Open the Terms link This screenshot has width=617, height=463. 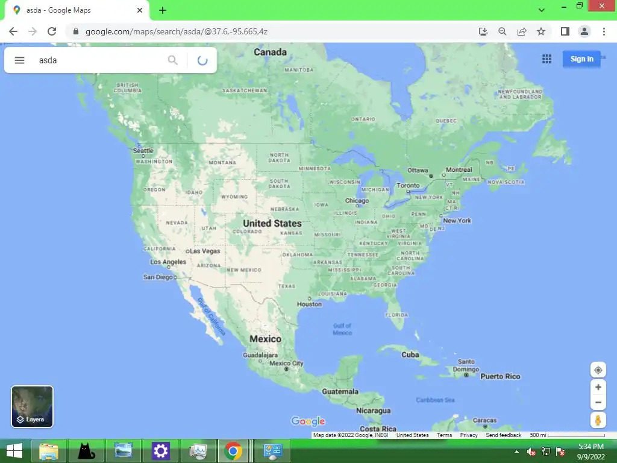click(x=444, y=435)
